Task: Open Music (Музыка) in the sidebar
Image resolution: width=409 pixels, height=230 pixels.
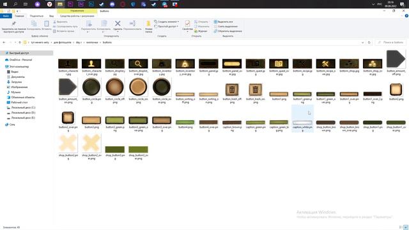Action: point(15,92)
